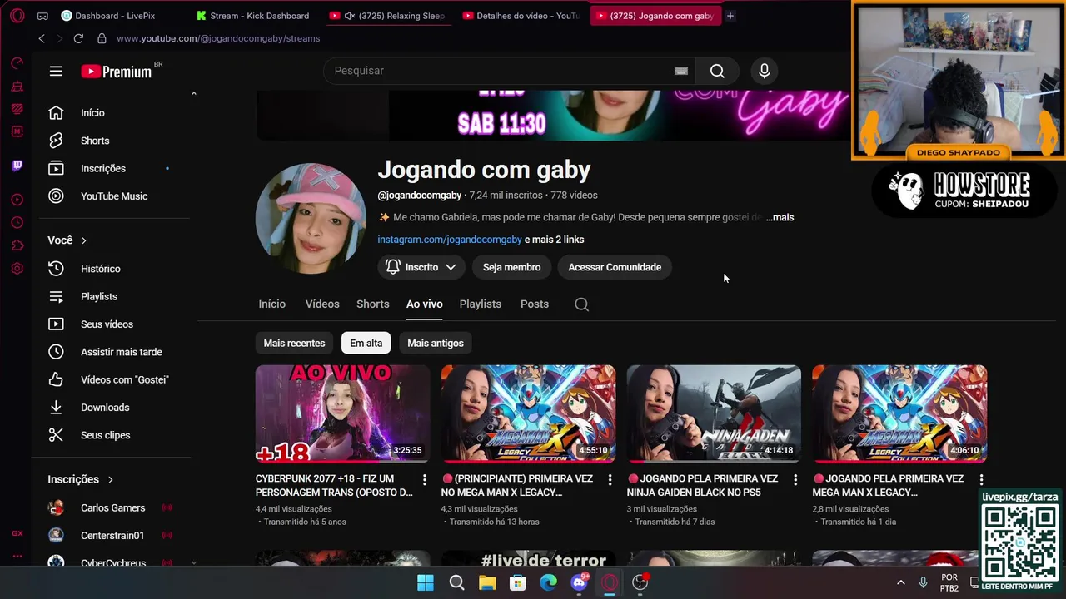Viewport: 1066px width, 599px height.
Task: Expand the Você section
Action: [x=67, y=240]
